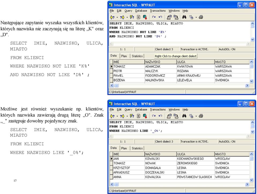Click MIASTO column header in '_O%' window grid
Image resolution: width=257 pixels, height=194 pixels.
pyautogui.click(x=232, y=154)
